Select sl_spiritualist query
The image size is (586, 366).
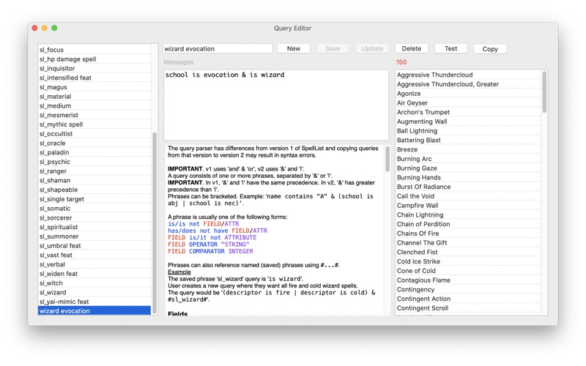(94, 227)
